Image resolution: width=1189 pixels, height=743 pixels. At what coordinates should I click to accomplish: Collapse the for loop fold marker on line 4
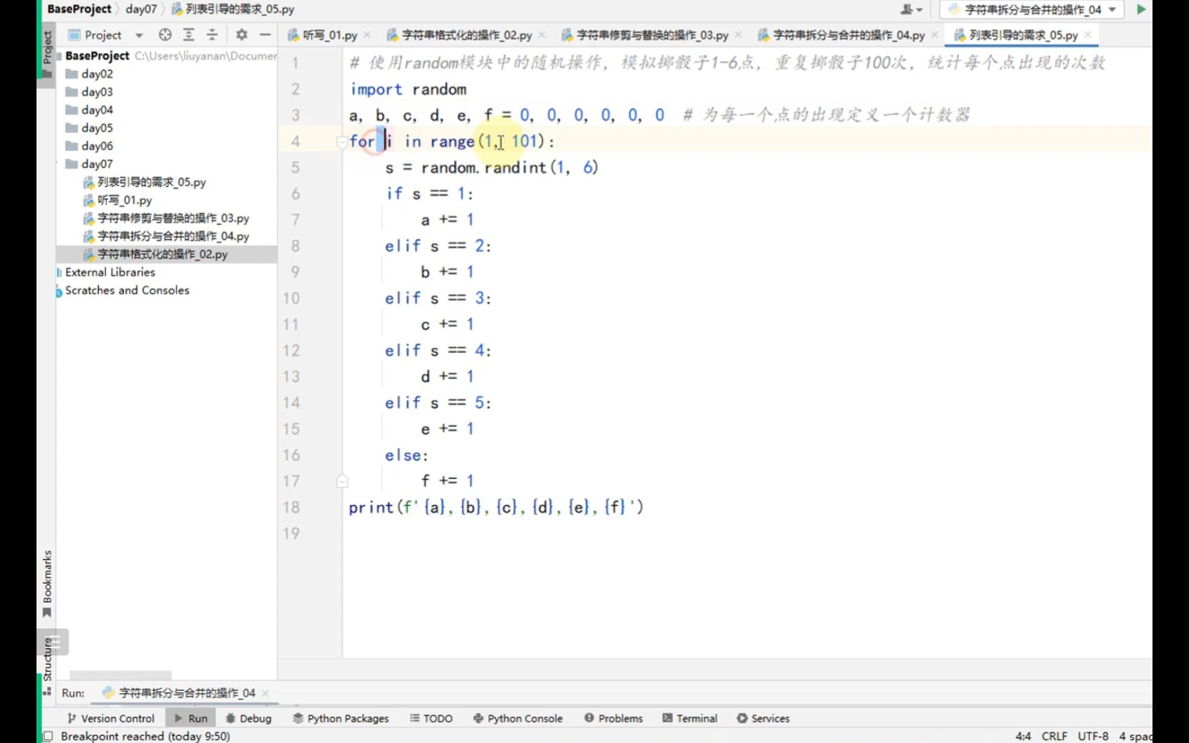click(x=341, y=141)
